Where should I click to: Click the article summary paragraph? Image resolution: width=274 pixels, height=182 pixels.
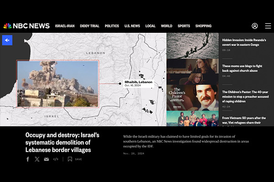[186, 141]
